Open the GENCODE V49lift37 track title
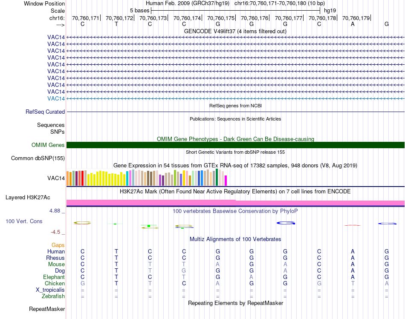This screenshot has width=405, height=319. [x=235, y=31]
